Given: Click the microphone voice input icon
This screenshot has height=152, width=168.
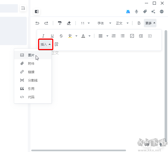Looking at the screenshot, I should (x=136, y=12).
